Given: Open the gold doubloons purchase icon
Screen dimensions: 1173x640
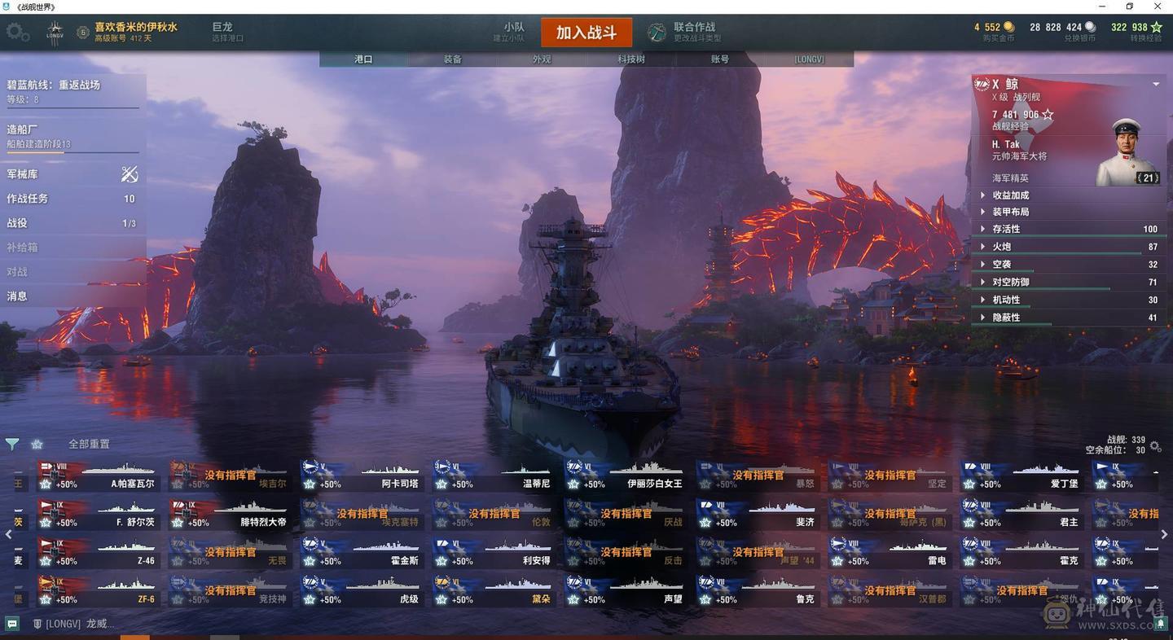Looking at the screenshot, I should coord(1008,27).
